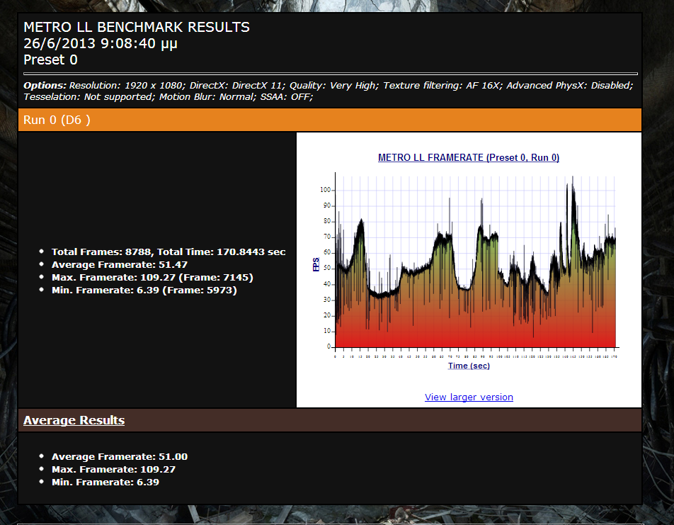Click the 'FPS' vertical axis label
The width and height of the screenshot is (674, 525).
[316, 264]
